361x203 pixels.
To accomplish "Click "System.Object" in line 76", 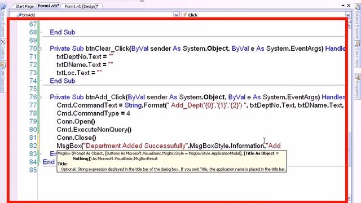I will point(202,97).
